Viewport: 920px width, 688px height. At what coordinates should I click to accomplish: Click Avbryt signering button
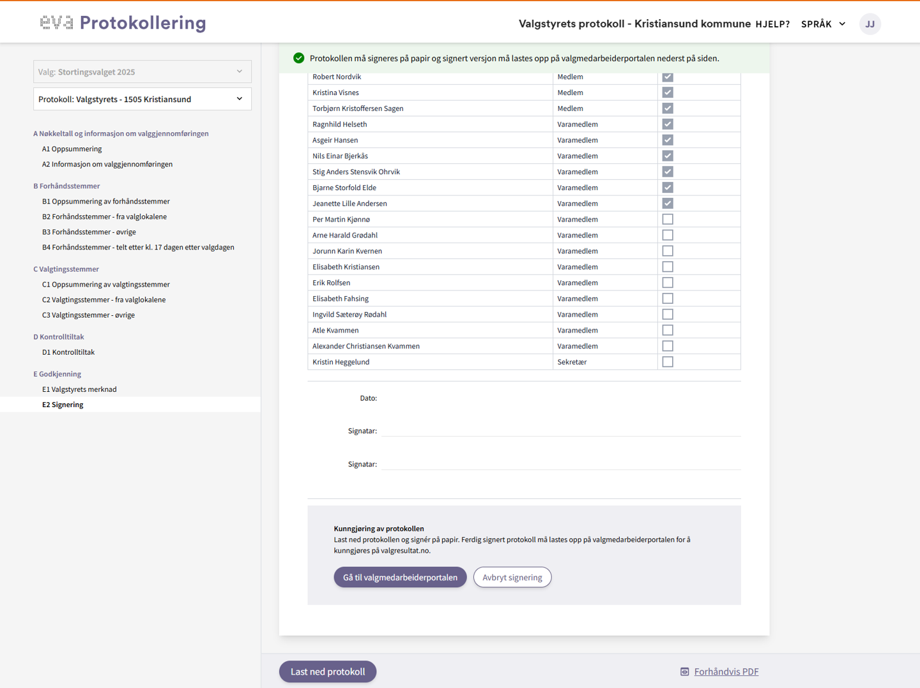512,578
